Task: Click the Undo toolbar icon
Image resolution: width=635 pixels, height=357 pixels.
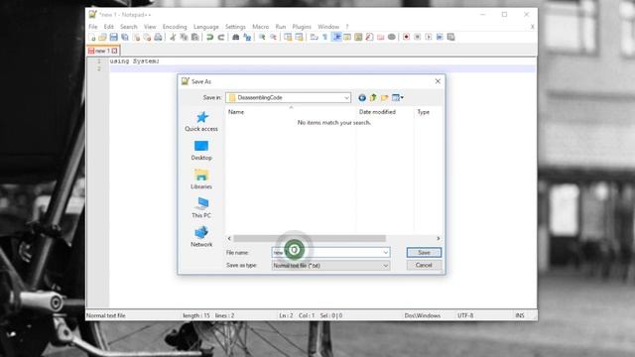Action: pos(209,38)
